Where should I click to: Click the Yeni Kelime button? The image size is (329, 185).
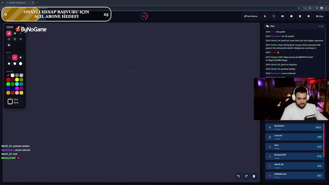(251, 16)
